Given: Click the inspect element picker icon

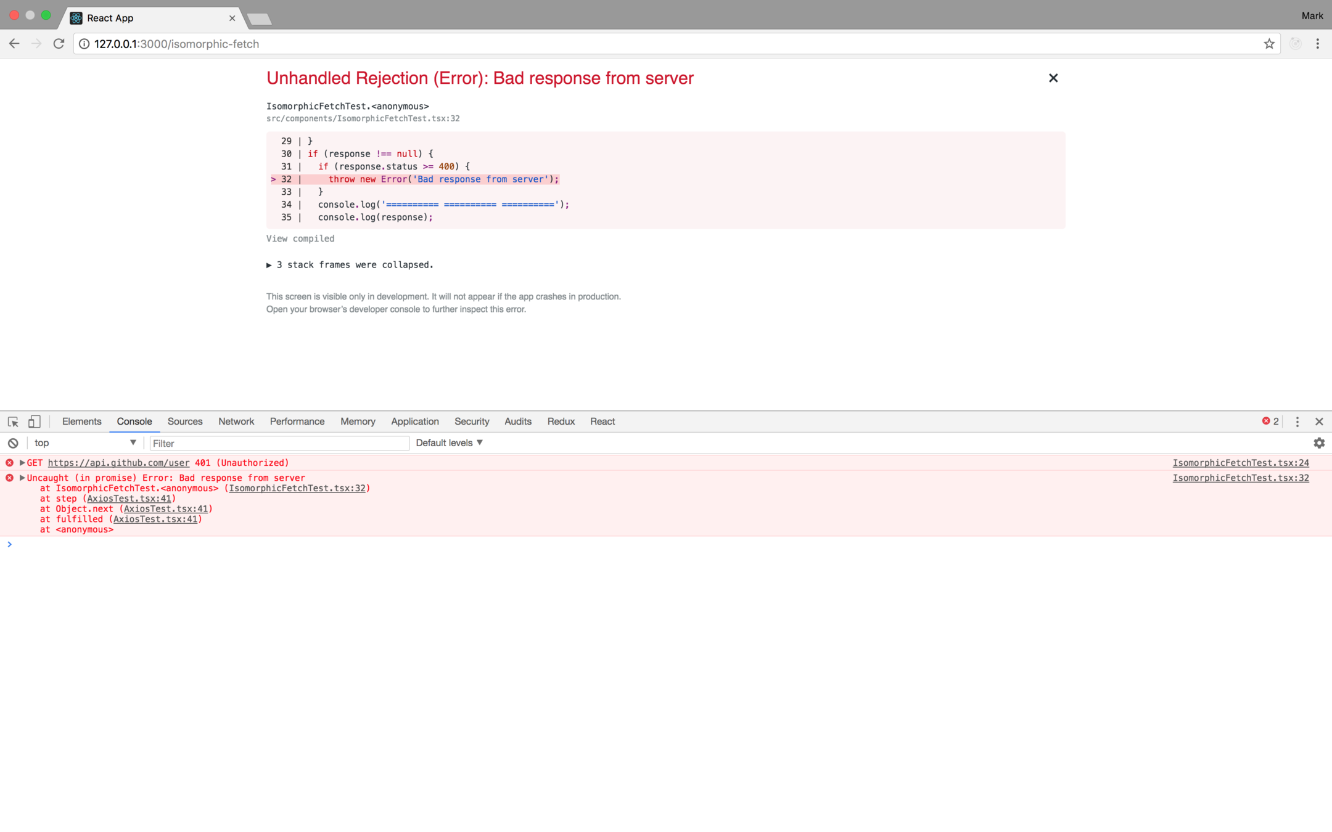Looking at the screenshot, I should click(x=13, y=422).
